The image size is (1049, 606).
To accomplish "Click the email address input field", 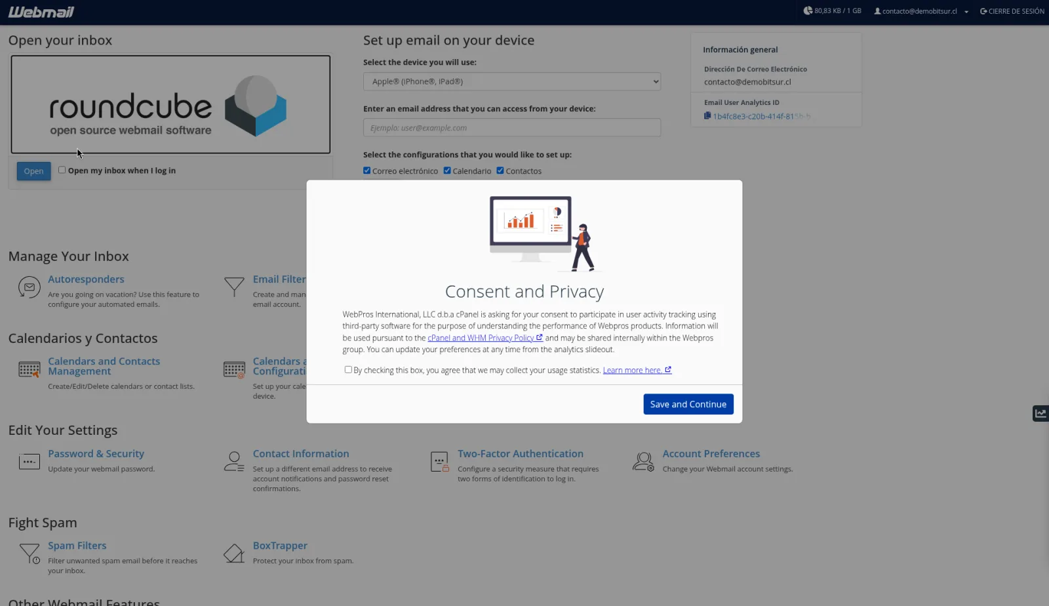I will pyautogui.click(x=512, y=127).
